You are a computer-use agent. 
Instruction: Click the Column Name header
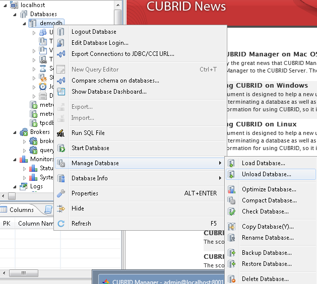point(36,224)
